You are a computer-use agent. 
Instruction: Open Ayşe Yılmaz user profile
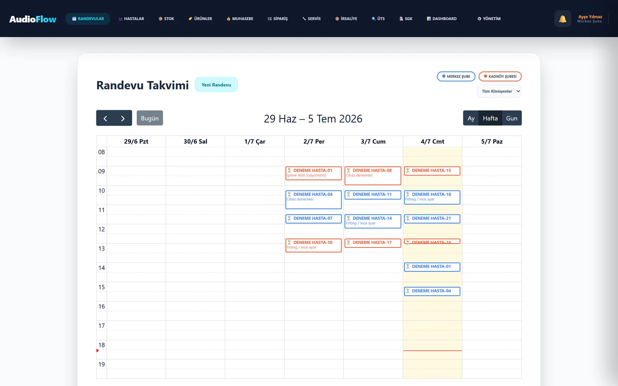coord(590,19)
